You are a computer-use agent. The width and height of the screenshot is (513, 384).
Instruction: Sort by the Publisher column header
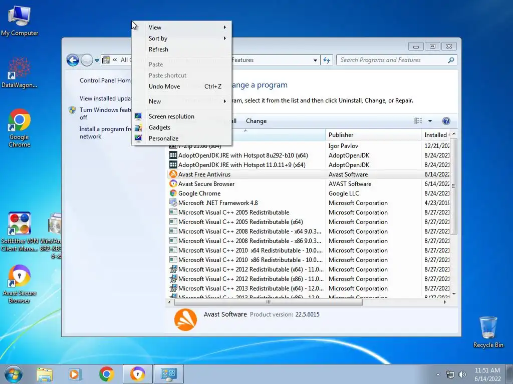(x=373, y=135)
